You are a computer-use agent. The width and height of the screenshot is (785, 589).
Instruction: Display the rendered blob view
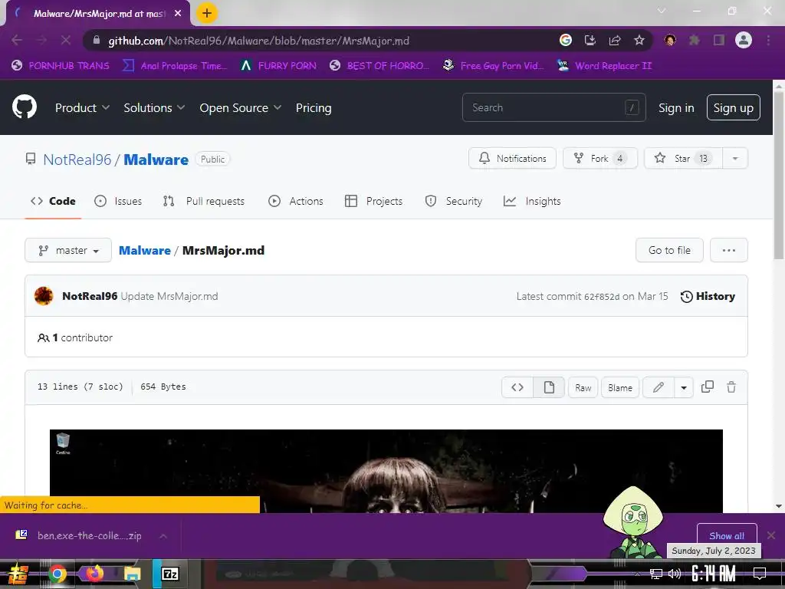(x=549, y=387)
